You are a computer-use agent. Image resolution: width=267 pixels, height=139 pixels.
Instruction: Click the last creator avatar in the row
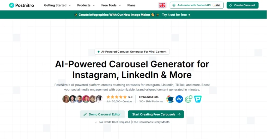(x=99, y=99)
